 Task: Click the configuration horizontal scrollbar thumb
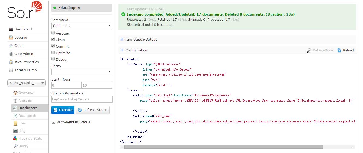pos(223,147)
